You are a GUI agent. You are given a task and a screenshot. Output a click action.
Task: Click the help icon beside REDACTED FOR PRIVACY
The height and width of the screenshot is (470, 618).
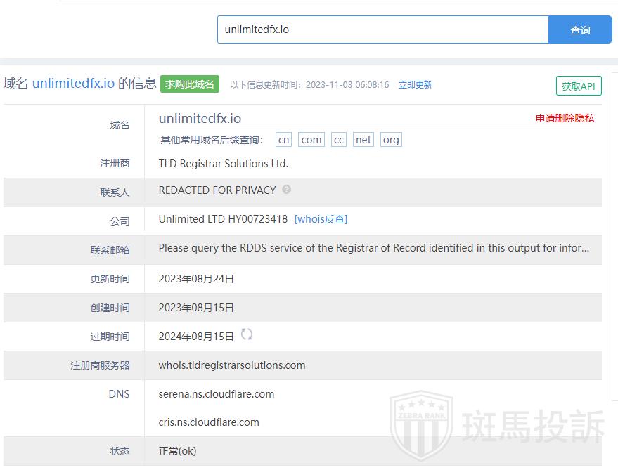[x=286, y=190]
